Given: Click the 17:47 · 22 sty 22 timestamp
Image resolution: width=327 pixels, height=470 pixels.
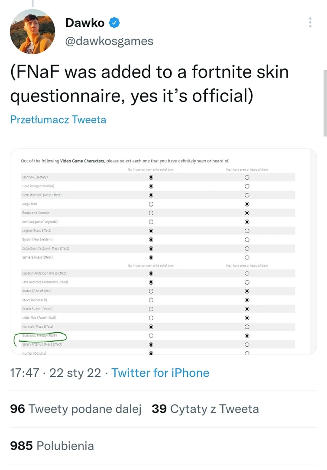Looking at the screenshot, I should point(55,373).
